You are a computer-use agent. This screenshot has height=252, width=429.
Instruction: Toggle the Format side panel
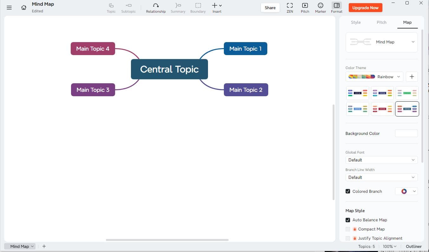click(x=336, y=8)
